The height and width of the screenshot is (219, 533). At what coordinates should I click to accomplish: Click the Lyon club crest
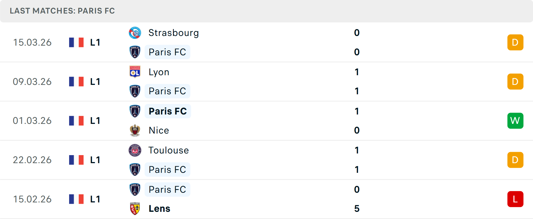coord(135,72)
